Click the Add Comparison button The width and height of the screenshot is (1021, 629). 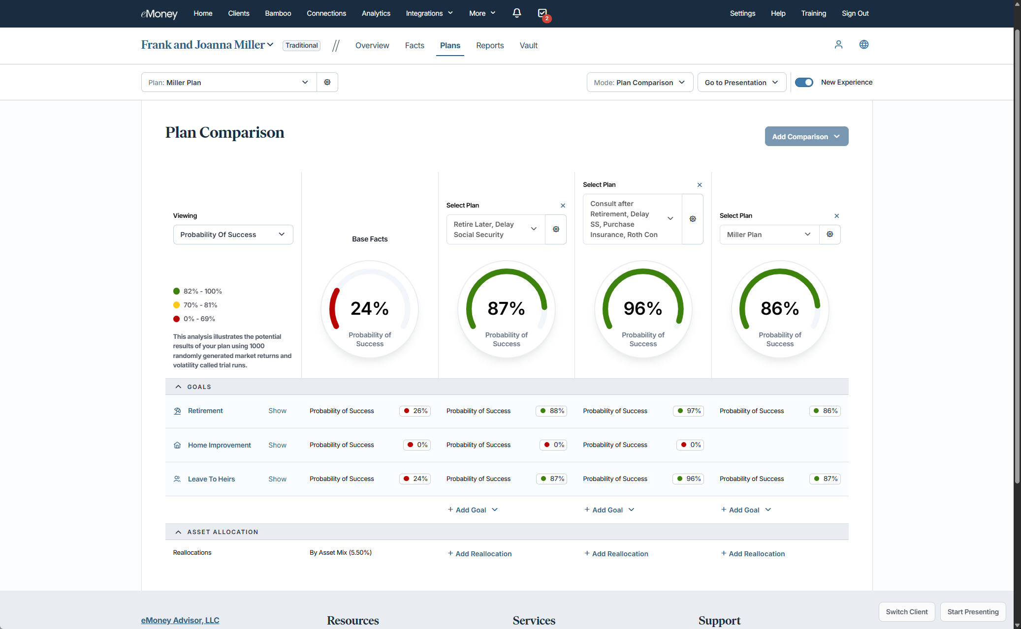(x=806, y=136)
